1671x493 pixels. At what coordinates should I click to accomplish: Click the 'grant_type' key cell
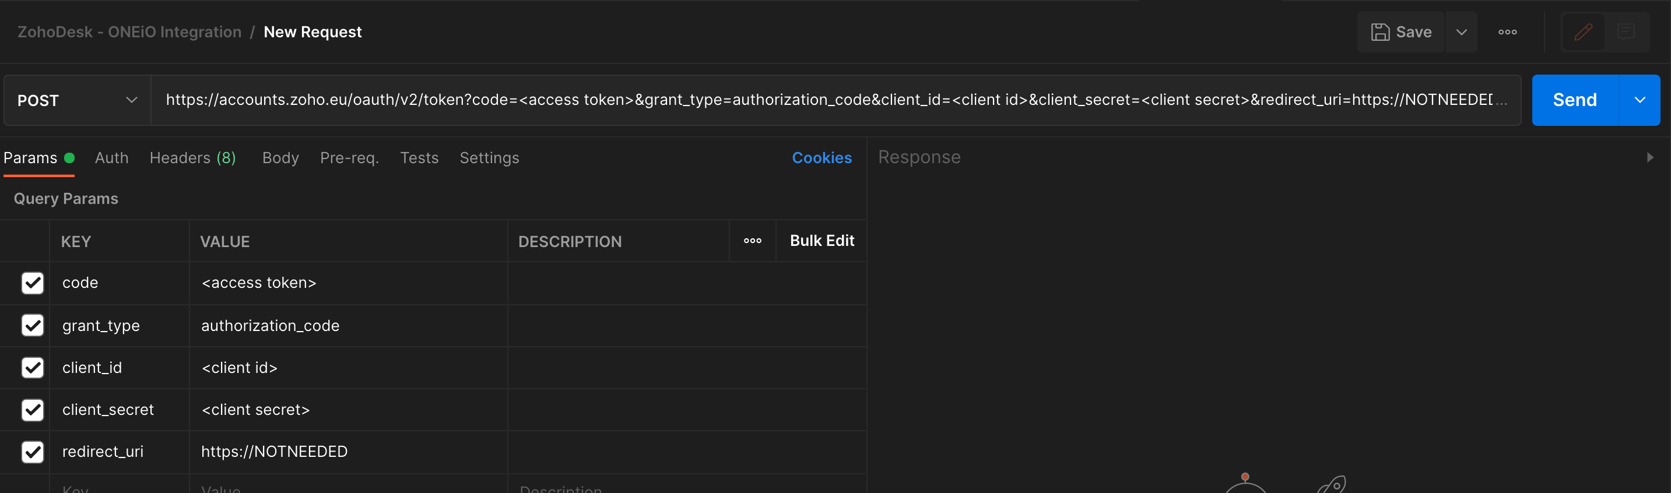pos(120,325)
